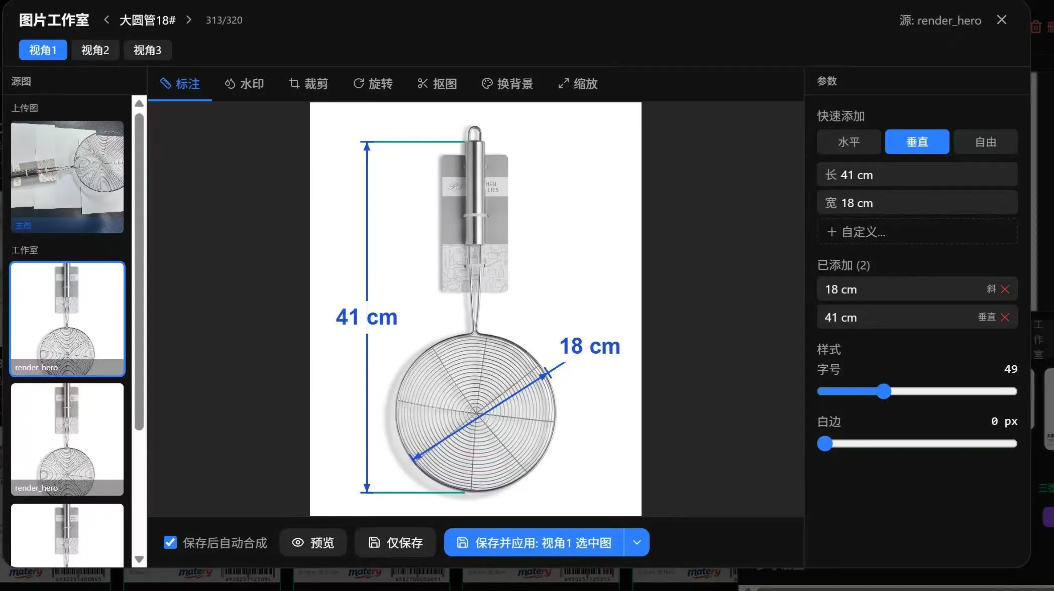
Task: Delete the 18 cm annotation entry
Action: [1005, 289]
